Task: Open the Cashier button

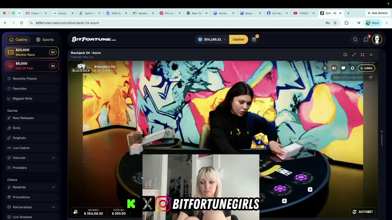Action: [239, 39]
